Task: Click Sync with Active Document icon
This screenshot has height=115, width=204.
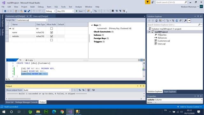Action: [x=173, y=20]
